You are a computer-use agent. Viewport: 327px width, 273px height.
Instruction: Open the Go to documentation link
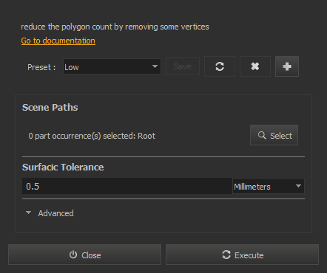(58, 41)
